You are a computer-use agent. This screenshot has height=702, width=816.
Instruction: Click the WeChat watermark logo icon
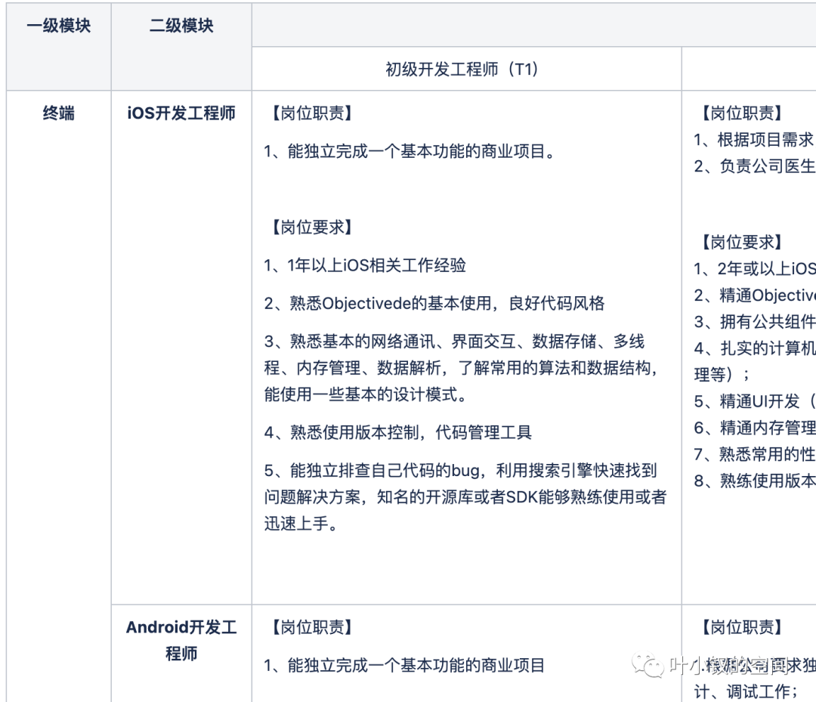click(x=648, y=666)
